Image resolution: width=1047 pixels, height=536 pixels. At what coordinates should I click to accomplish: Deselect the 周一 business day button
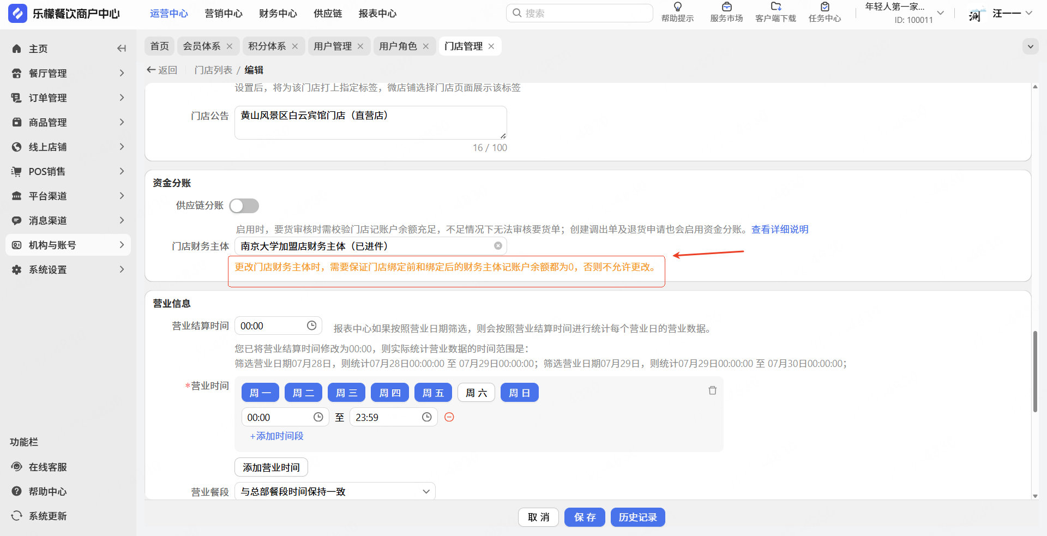point(260,393)
